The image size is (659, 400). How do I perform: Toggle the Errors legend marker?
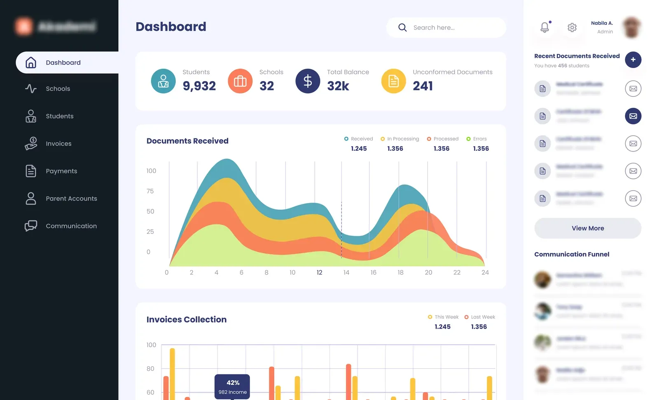pos(468,139)
